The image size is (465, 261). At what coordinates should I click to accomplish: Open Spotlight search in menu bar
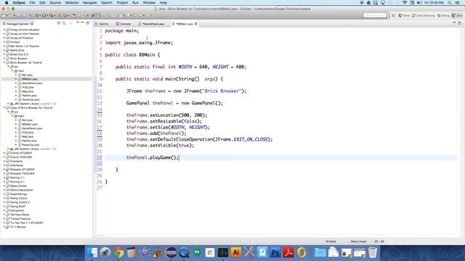pyautogui.click(x=450, y=3)
